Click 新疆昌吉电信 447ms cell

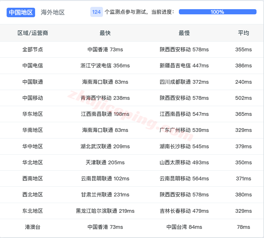click(184, 66)
